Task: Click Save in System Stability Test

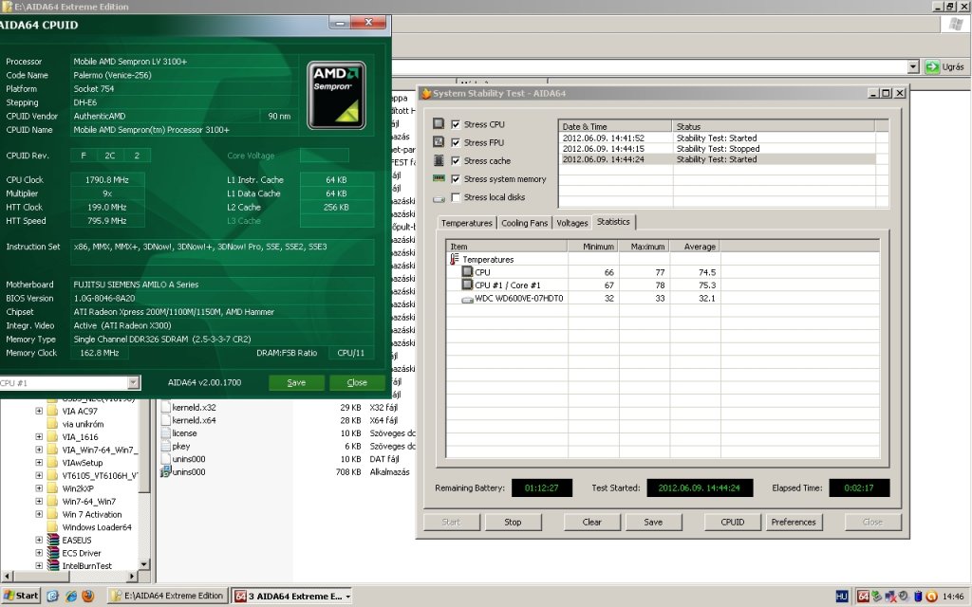Action: [653, 523]
